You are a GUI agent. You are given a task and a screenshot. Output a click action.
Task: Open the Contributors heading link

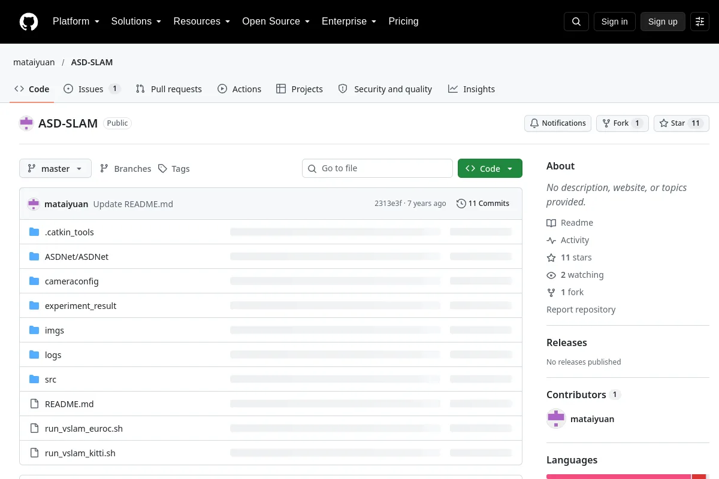click(x=584, y=395)
